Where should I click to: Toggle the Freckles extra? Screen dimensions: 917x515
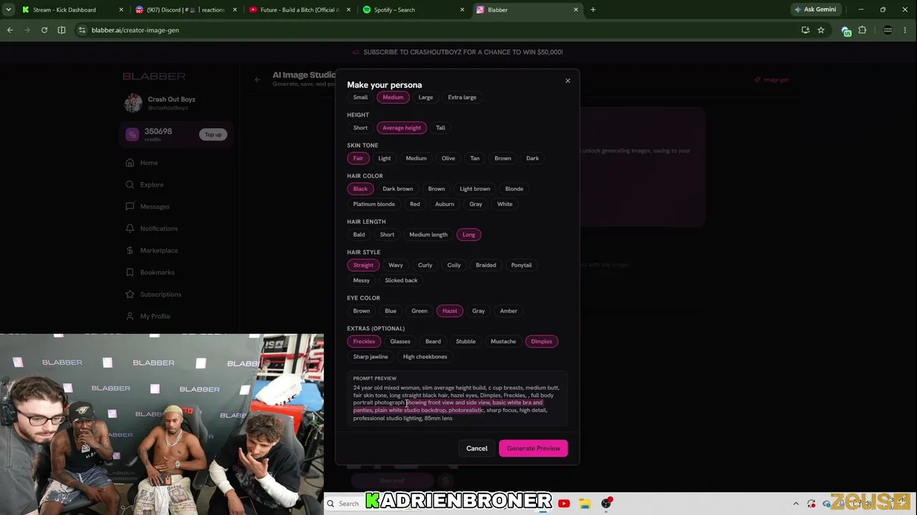click(x=364, y=341)
